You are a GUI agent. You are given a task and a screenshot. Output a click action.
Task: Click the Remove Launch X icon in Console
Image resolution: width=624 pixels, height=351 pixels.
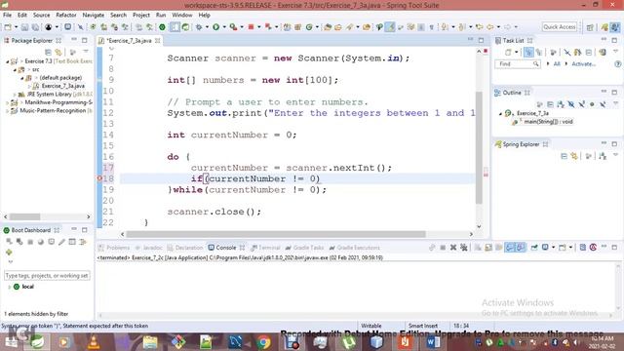click(452, 248)
